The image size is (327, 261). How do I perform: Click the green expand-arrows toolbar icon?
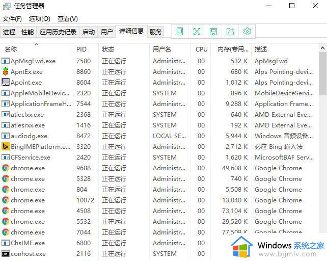tap(197, 32)
